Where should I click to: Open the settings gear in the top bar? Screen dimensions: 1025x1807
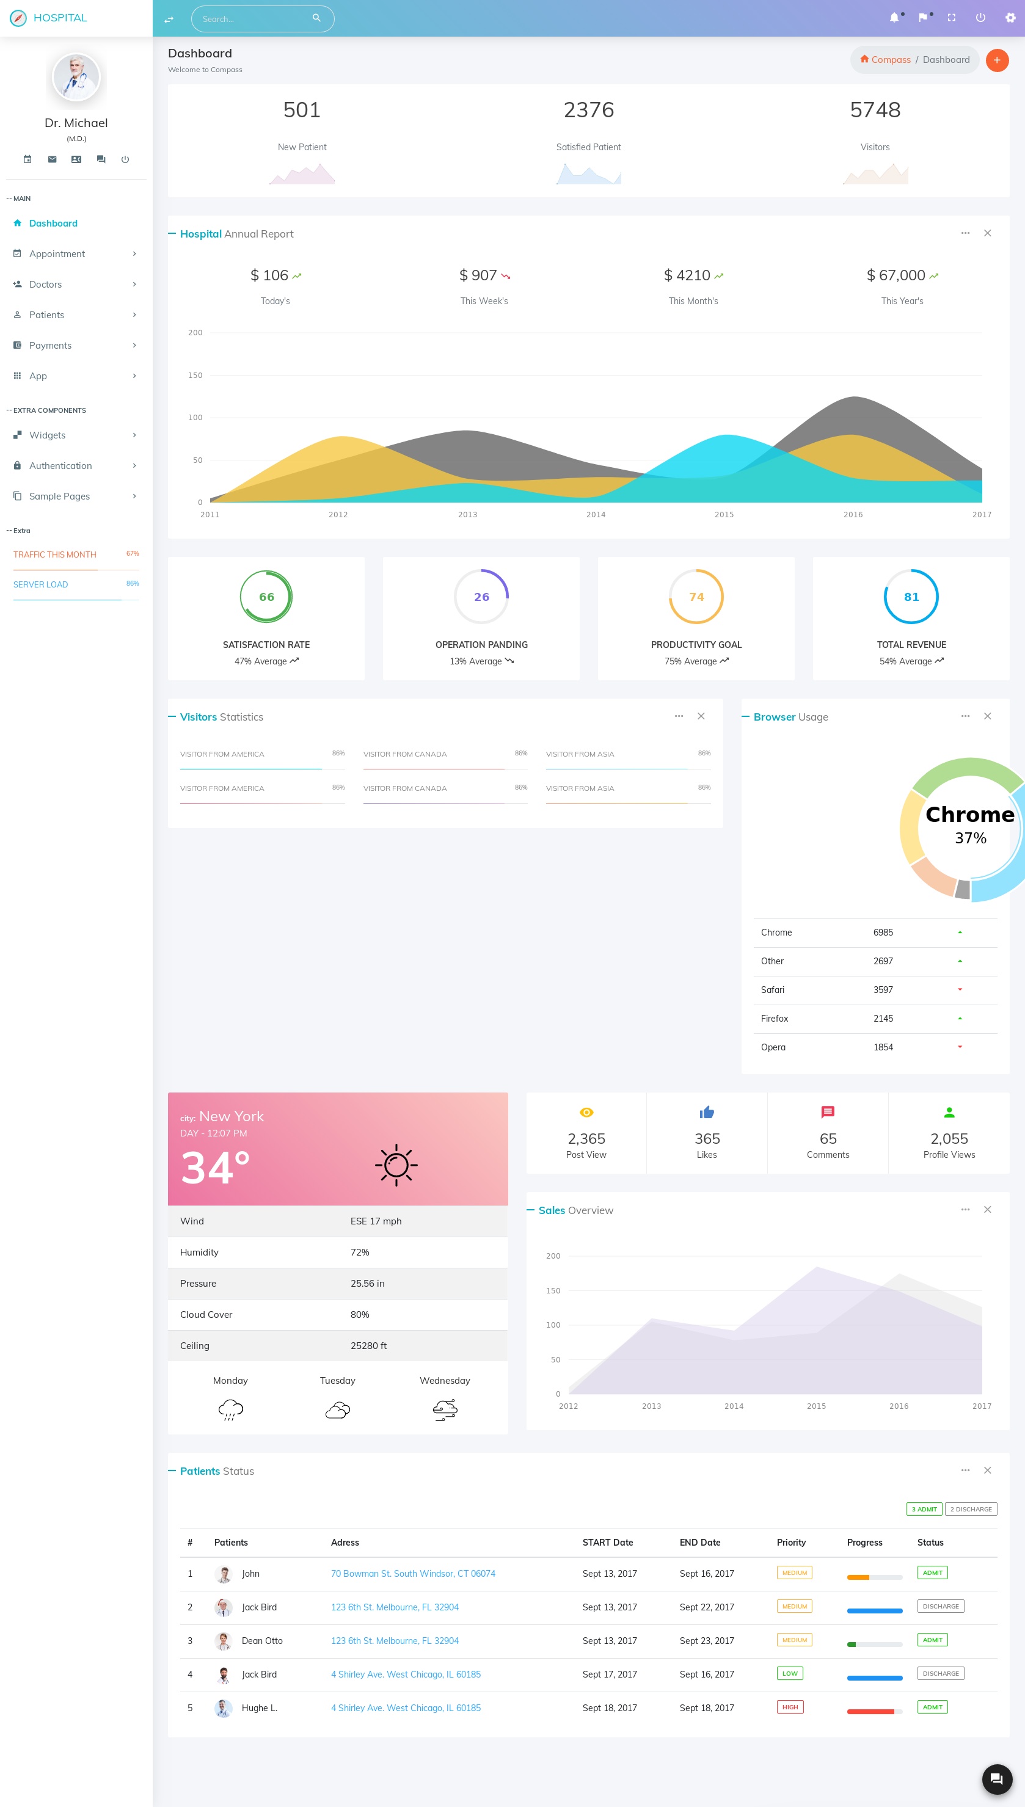(x=1010, y=18)
